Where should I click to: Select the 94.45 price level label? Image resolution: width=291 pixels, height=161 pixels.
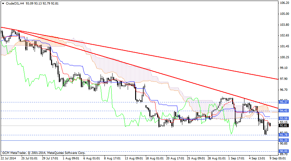(x=284, y=111)
